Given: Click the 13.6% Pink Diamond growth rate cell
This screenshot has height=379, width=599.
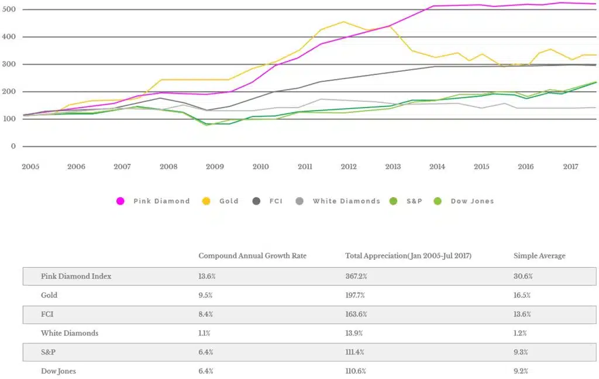Looking at the screenshot, I should 206,276.
